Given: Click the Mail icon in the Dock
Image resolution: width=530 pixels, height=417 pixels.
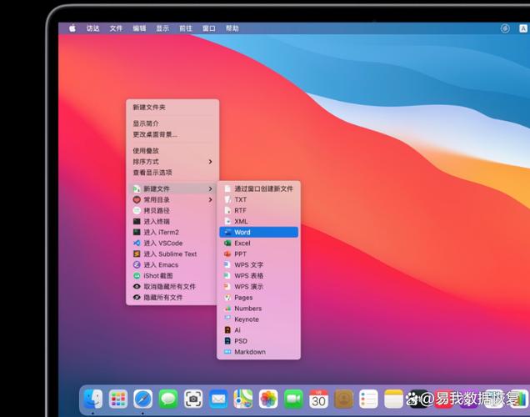Looking at the screenshot, I should point(218,399).
